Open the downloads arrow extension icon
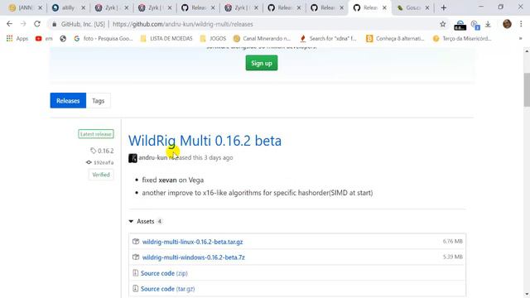Image resolution: width=530 pixels, height=298 pixels. [488, 24]
